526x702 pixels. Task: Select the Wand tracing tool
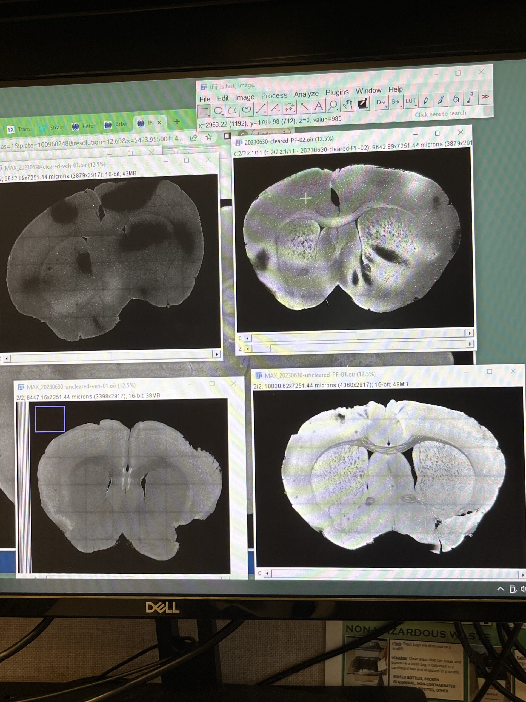[x=304, y=106]
